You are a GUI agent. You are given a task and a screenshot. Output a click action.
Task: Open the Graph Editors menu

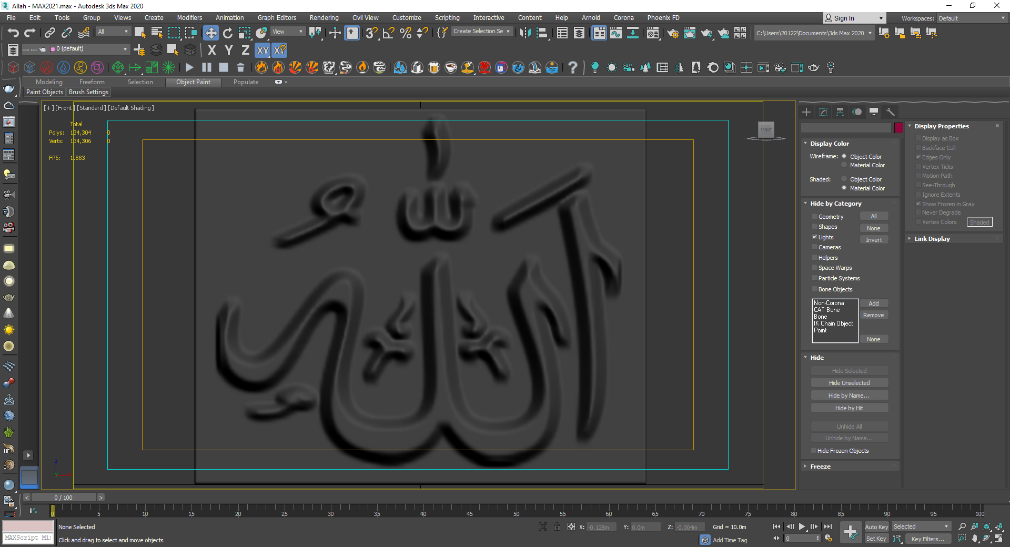pos(277,18)
